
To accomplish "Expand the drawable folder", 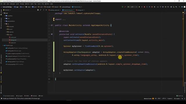I will tap(6, 27).
